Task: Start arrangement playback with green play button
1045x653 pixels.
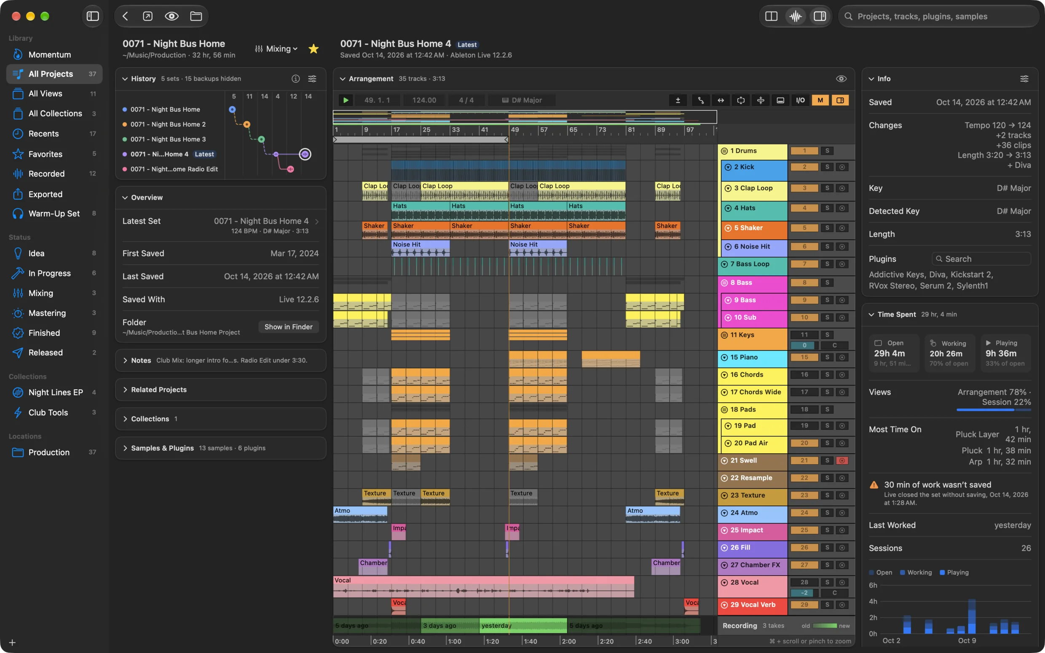Action: (346, 100)
